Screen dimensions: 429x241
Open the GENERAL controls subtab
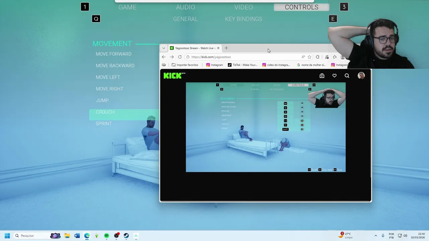click(x=185, y=19)
